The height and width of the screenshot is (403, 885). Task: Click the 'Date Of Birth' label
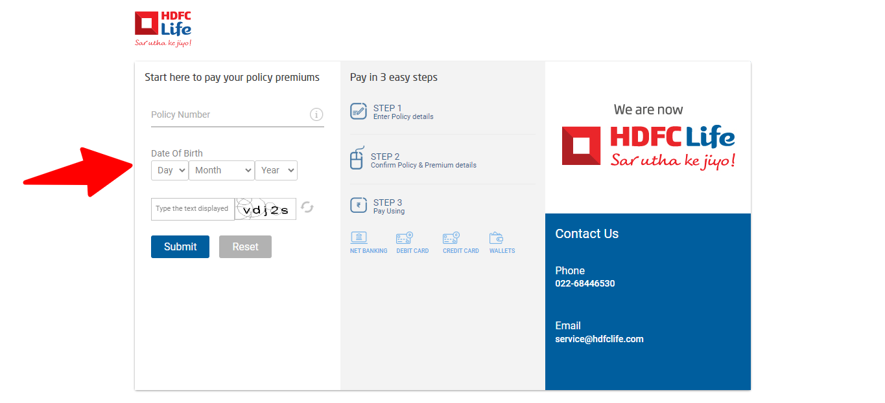click(x=177, y=153)
